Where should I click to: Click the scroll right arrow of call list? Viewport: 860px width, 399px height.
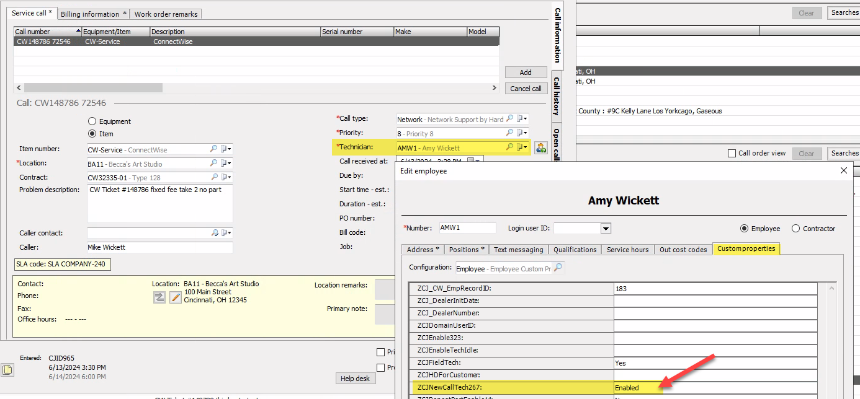(495, 88)
